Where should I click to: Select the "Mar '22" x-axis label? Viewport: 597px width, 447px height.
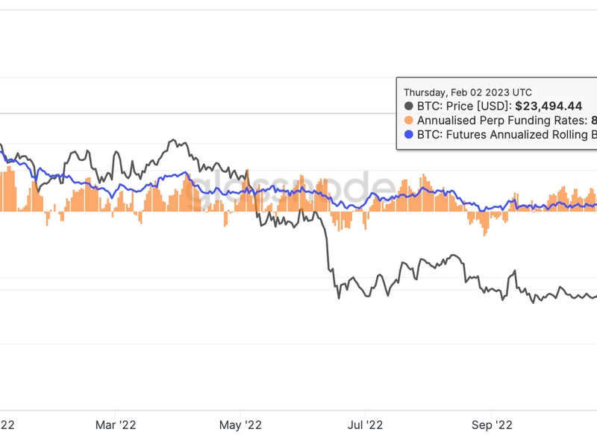pyautogui.click(x=116, y=425)
